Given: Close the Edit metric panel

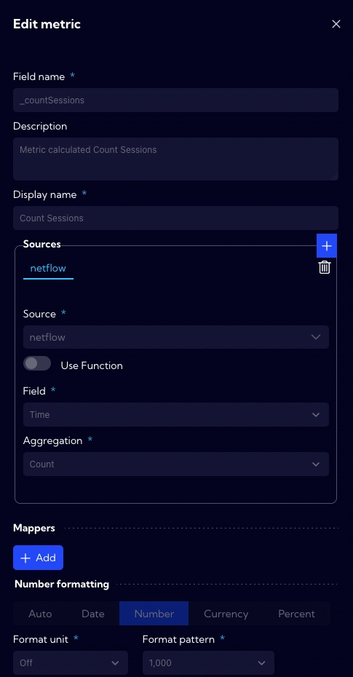Looking at the screenshot, I should pos(336,24).
